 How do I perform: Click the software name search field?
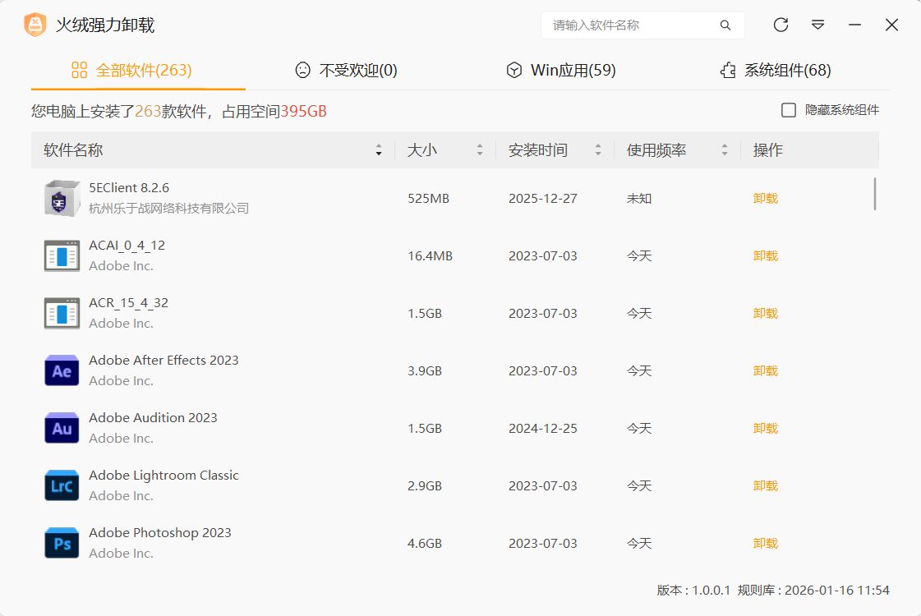coord(629,25)
